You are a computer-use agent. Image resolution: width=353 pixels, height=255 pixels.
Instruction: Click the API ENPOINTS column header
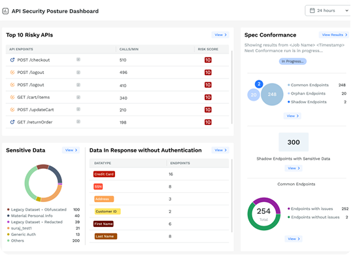21,49
